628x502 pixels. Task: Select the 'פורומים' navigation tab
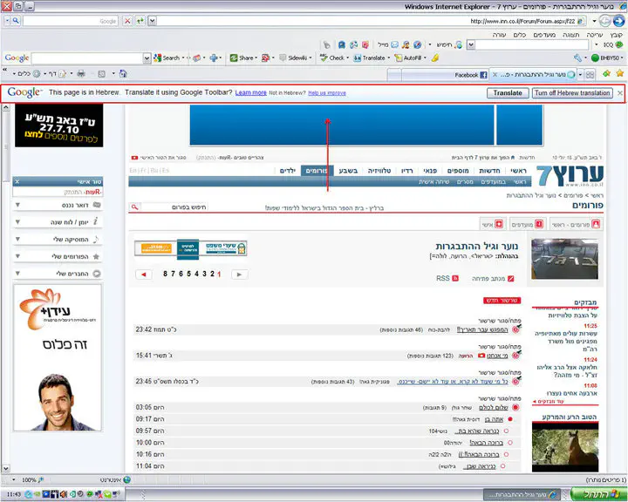point(317,171)
